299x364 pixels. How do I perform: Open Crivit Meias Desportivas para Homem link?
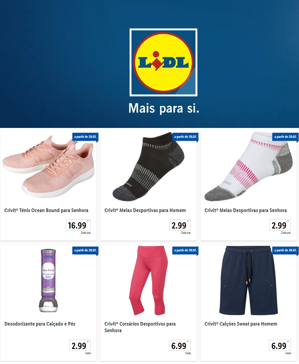click(145, 210)
